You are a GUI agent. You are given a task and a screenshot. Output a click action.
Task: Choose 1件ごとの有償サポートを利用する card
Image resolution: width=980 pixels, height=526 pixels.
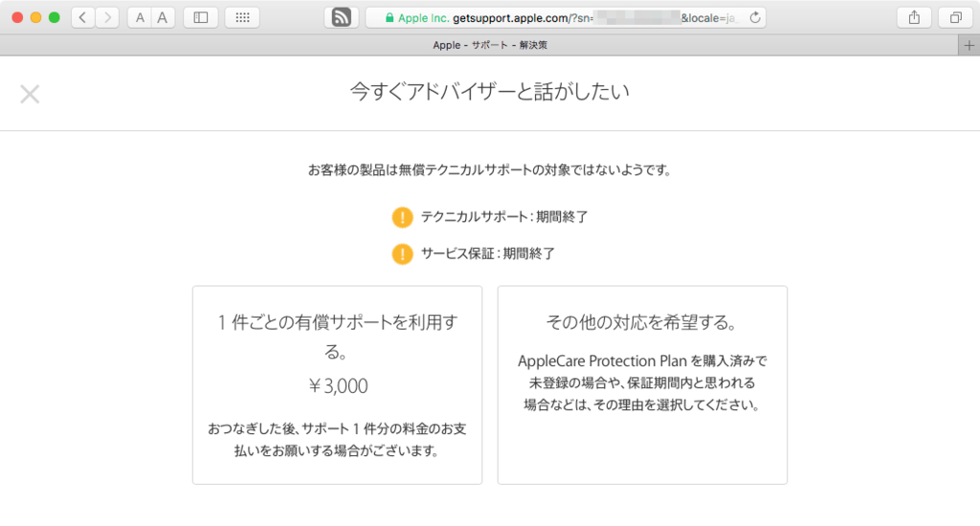click(338, 384)
